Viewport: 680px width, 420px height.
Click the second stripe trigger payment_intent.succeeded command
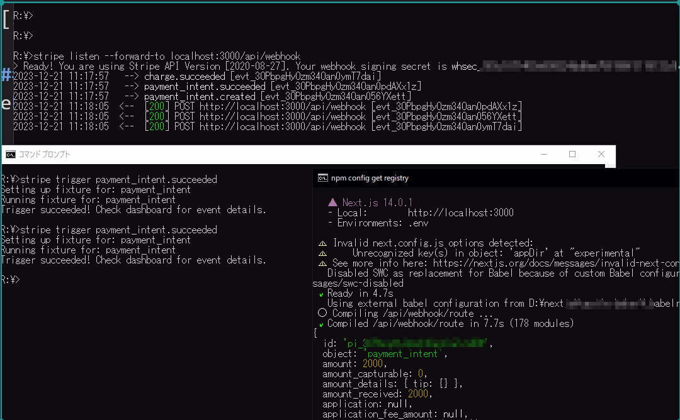[x=109, y=230]
